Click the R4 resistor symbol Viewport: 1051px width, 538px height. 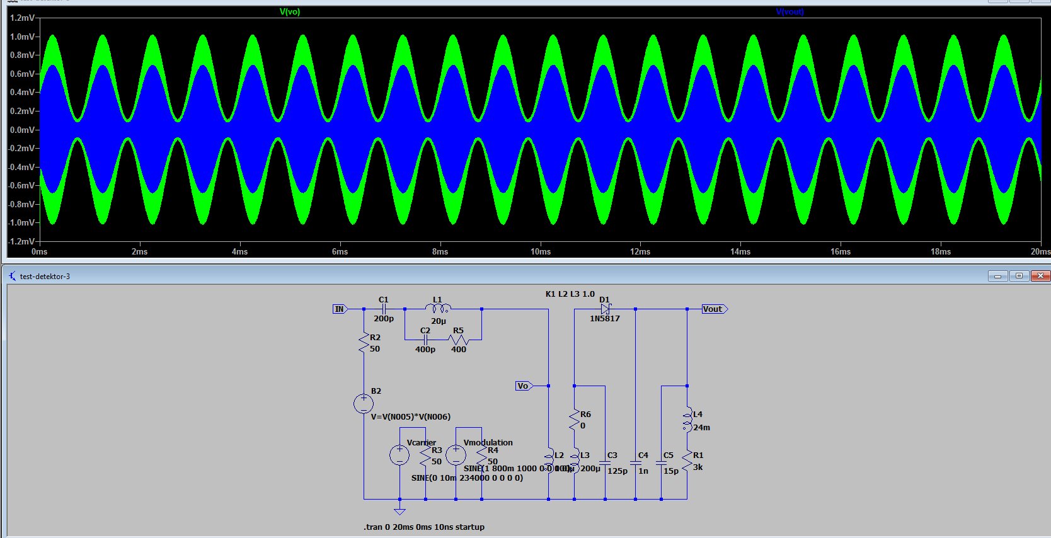click(x=481, y=456)
